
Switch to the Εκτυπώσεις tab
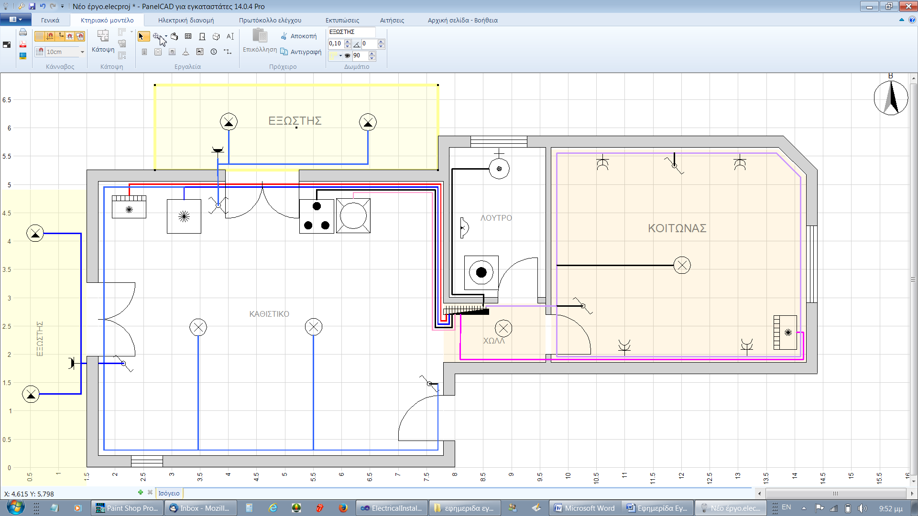[x=342, y=20]
